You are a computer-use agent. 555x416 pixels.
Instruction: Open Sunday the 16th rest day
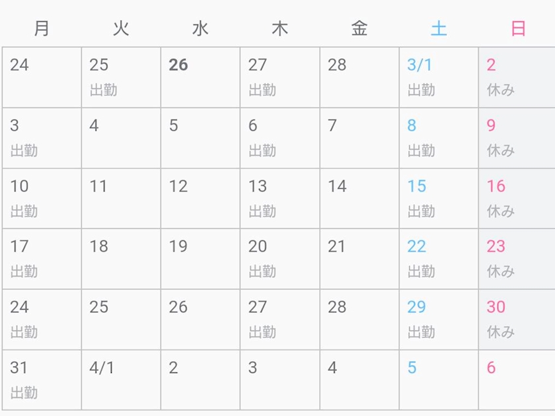[x=517, y=199]
